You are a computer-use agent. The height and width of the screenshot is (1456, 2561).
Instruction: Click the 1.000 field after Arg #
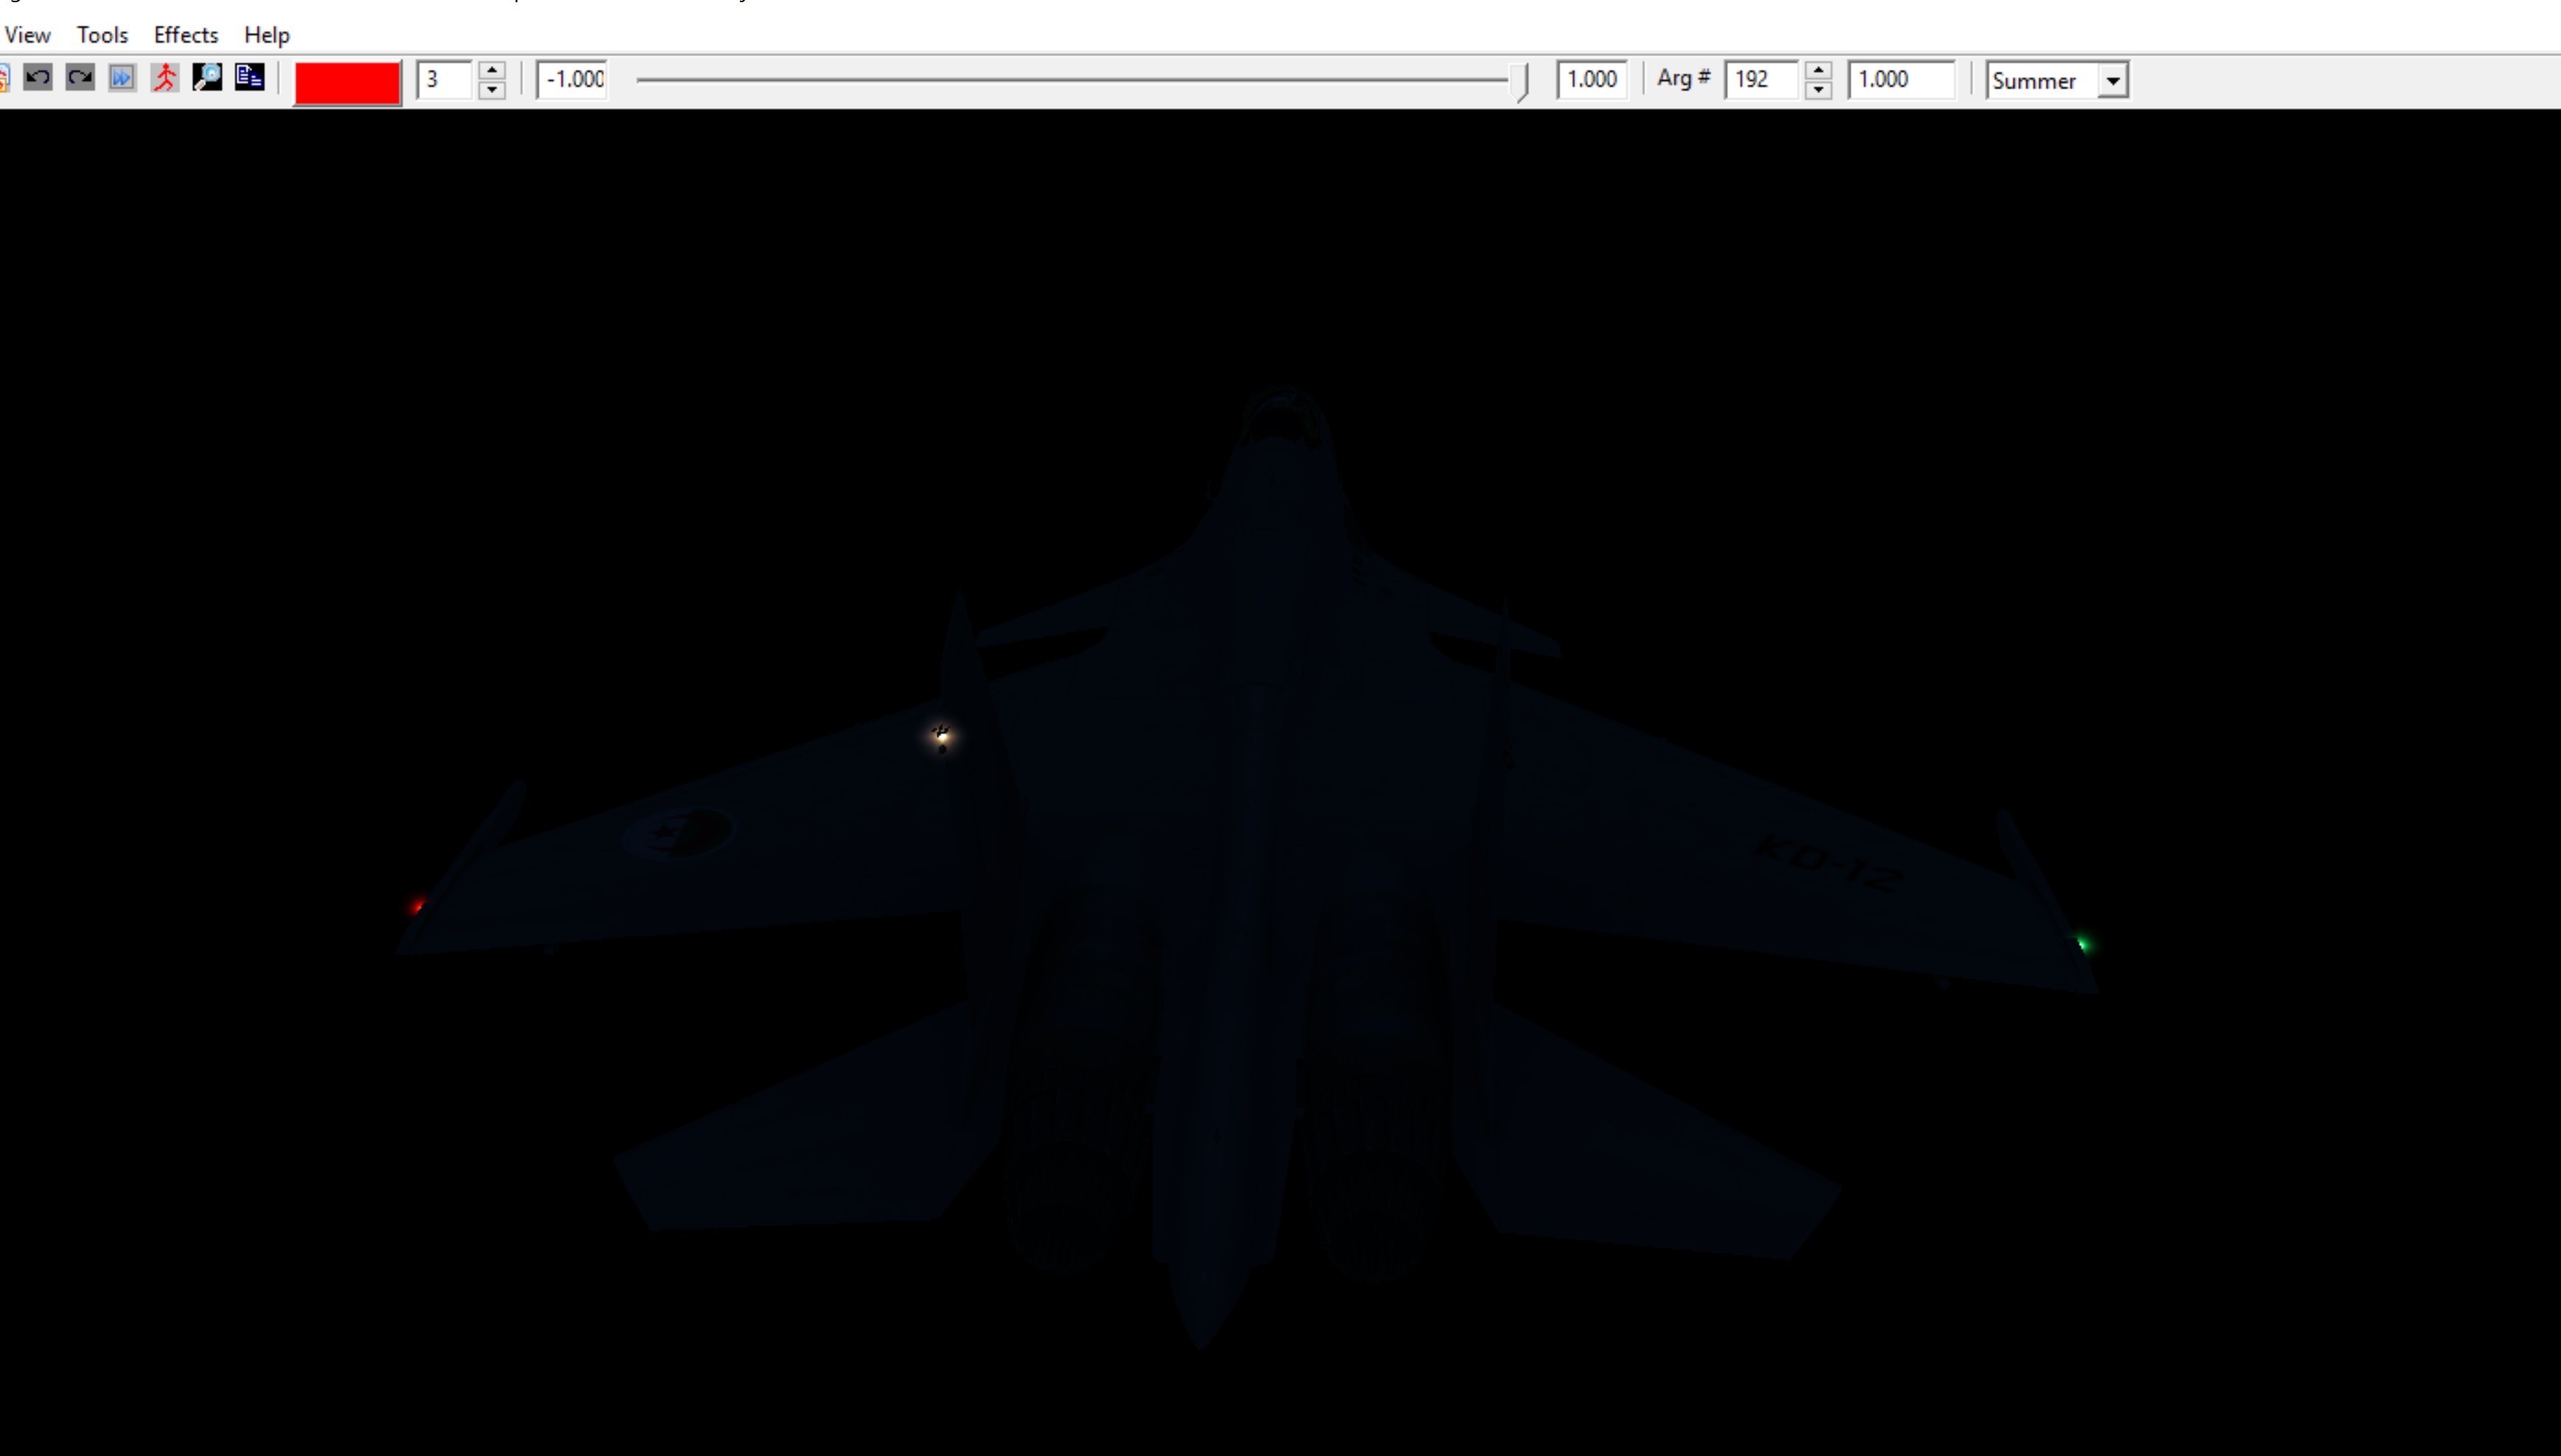tap(1902, 80)
